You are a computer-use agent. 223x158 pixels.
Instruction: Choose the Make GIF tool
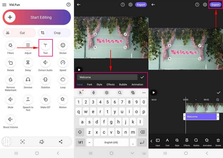pyautogui.click(x=45, y=102)
